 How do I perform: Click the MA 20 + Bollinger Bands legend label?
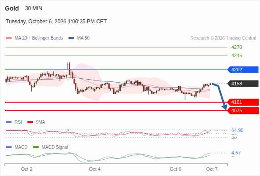pyautogui.click(x=39, y=38)
